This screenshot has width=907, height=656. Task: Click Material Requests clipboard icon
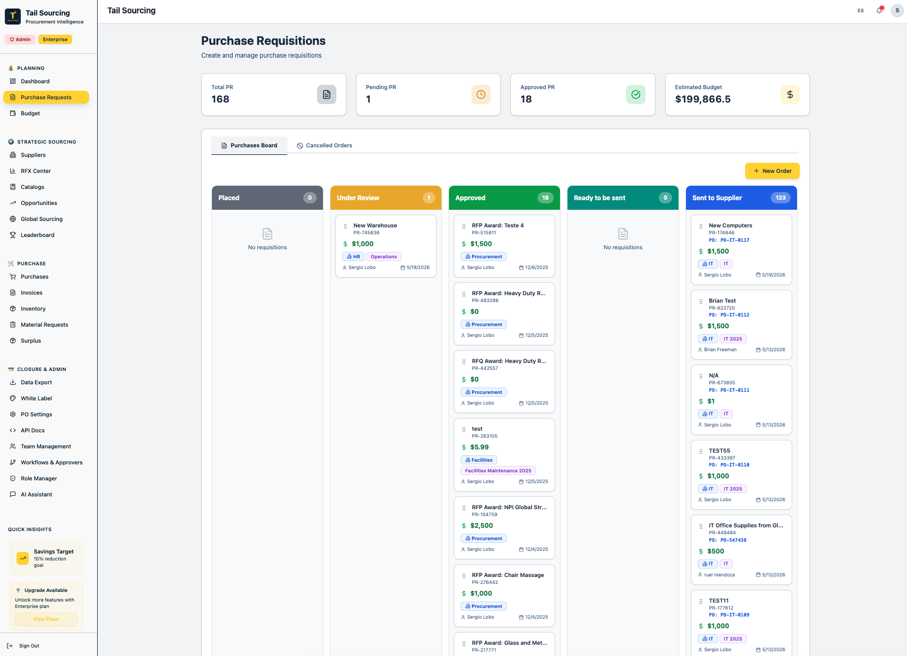pyautogui.click(x=13, y=325)
